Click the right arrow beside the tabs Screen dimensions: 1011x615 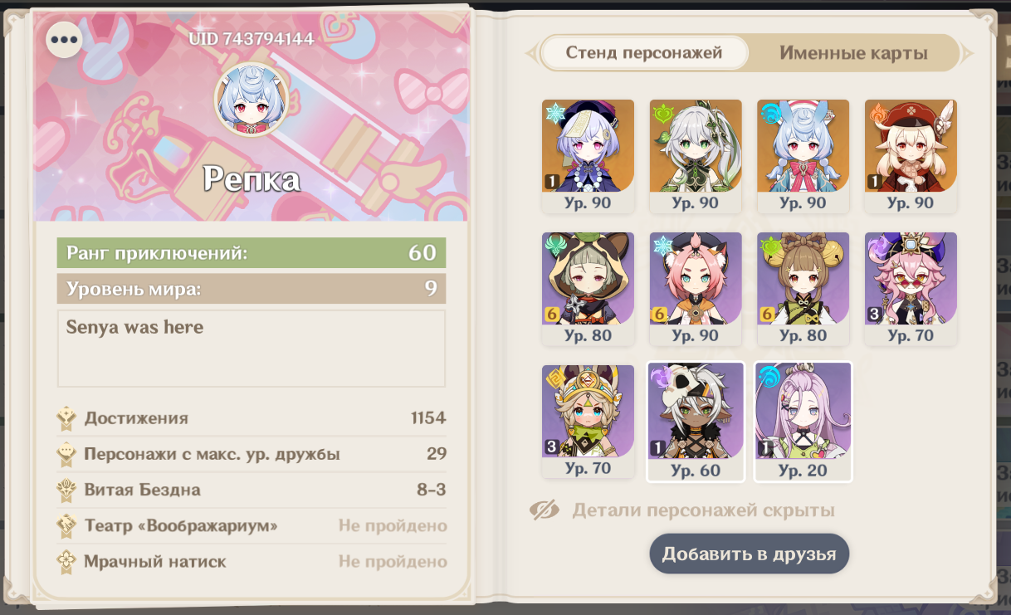968,53
